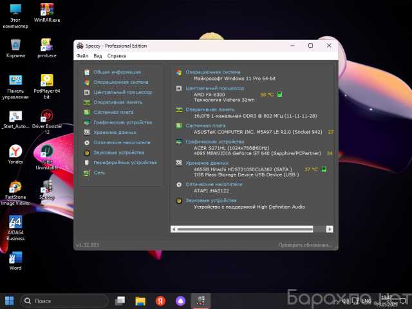Select Оптические накопители sidebar entry
This screenshot has height=309, width=412.
point(122,142)
